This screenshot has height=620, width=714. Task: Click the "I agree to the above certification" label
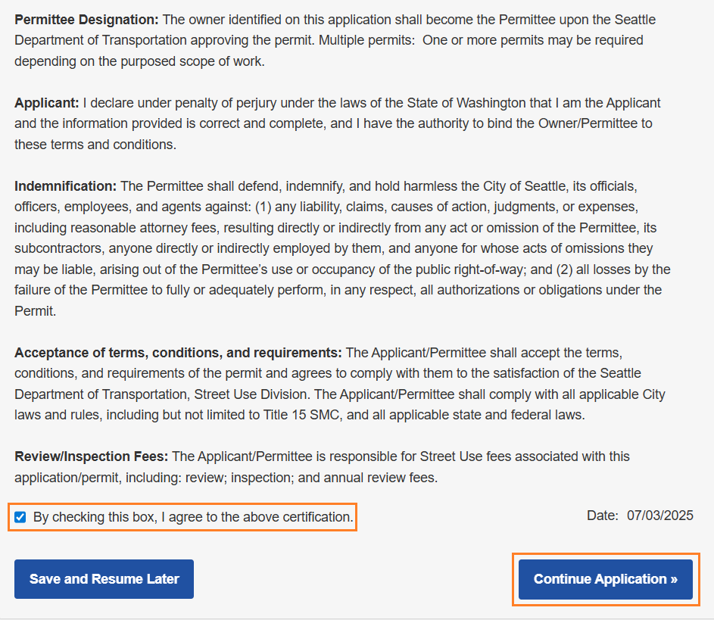click(193, 518)
